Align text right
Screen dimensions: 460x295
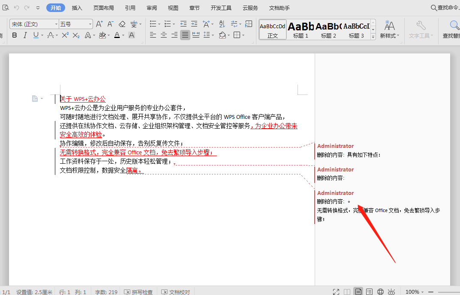(x=174, y=35)
